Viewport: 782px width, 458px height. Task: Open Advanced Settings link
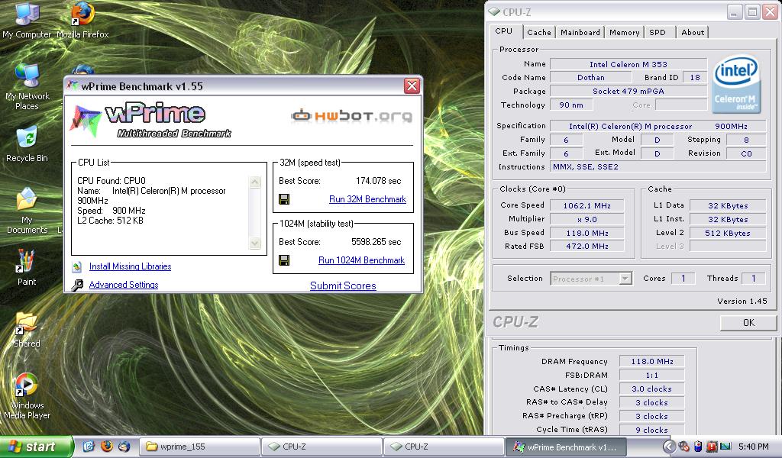[x=124, y=285]
